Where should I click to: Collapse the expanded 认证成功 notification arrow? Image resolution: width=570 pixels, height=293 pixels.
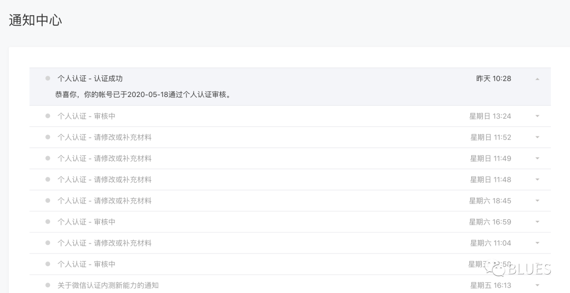(x=537, y=79)
